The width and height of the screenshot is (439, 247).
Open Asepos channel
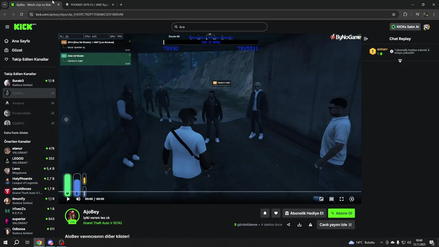[29, 103]
